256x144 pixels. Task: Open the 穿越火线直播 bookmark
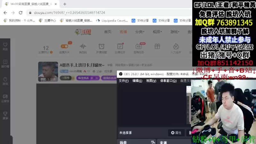click(x=76, y=20)
